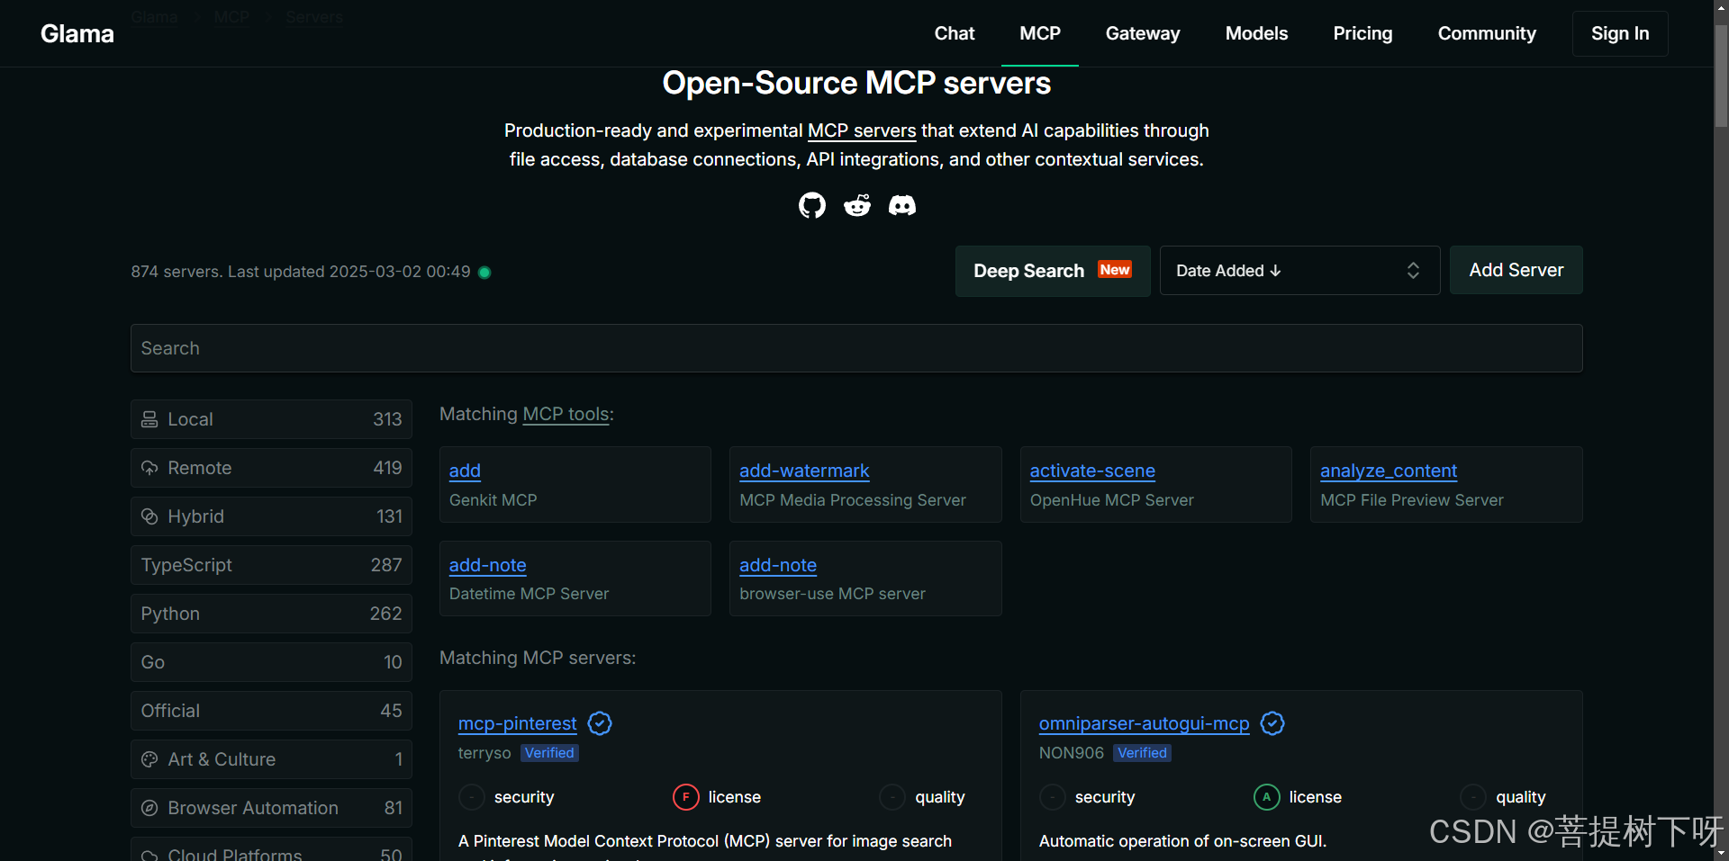Click the Local server filter icon
This screenshot has height=861, width=1729.
[x=149, y=419]
